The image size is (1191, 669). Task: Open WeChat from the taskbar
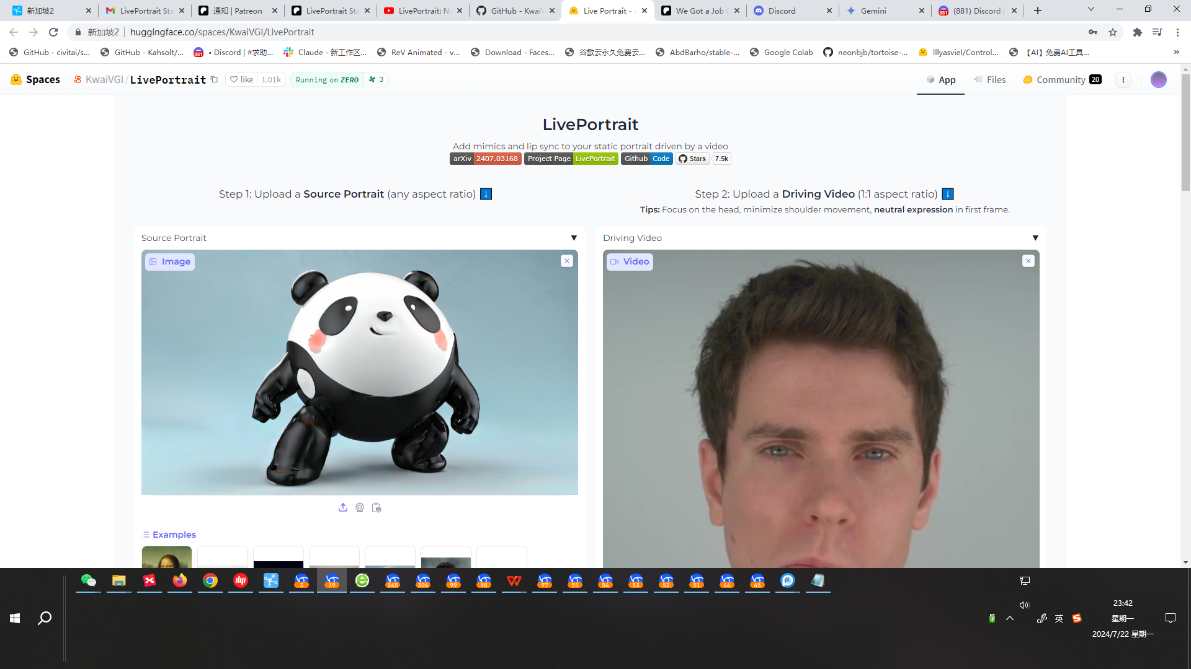pyautogui.click(x=88, y=580)
